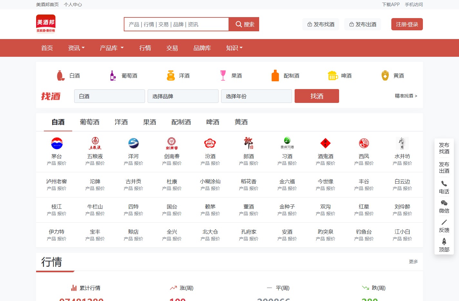Open the 美酒邦首页 top link
This screenshot has width=459, height=301.
tap(47, 5)
